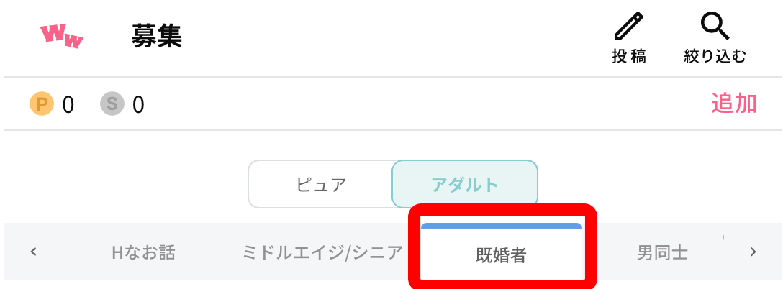Click the P point balance value

[x=68, y=105]
